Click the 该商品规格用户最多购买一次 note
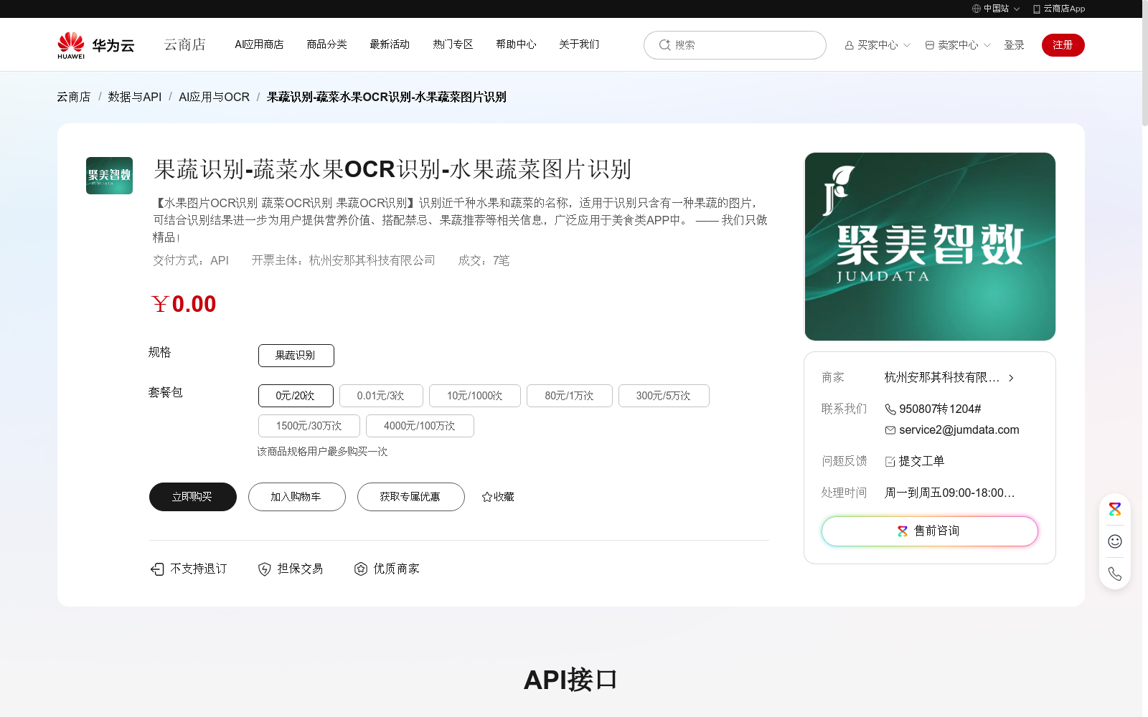 (x=323, y=452)
